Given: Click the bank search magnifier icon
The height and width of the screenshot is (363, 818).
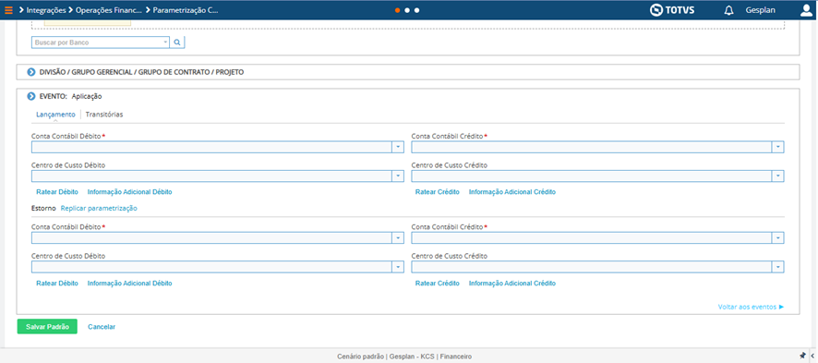Looking at the screenshot, I should (x=177, y=42).
